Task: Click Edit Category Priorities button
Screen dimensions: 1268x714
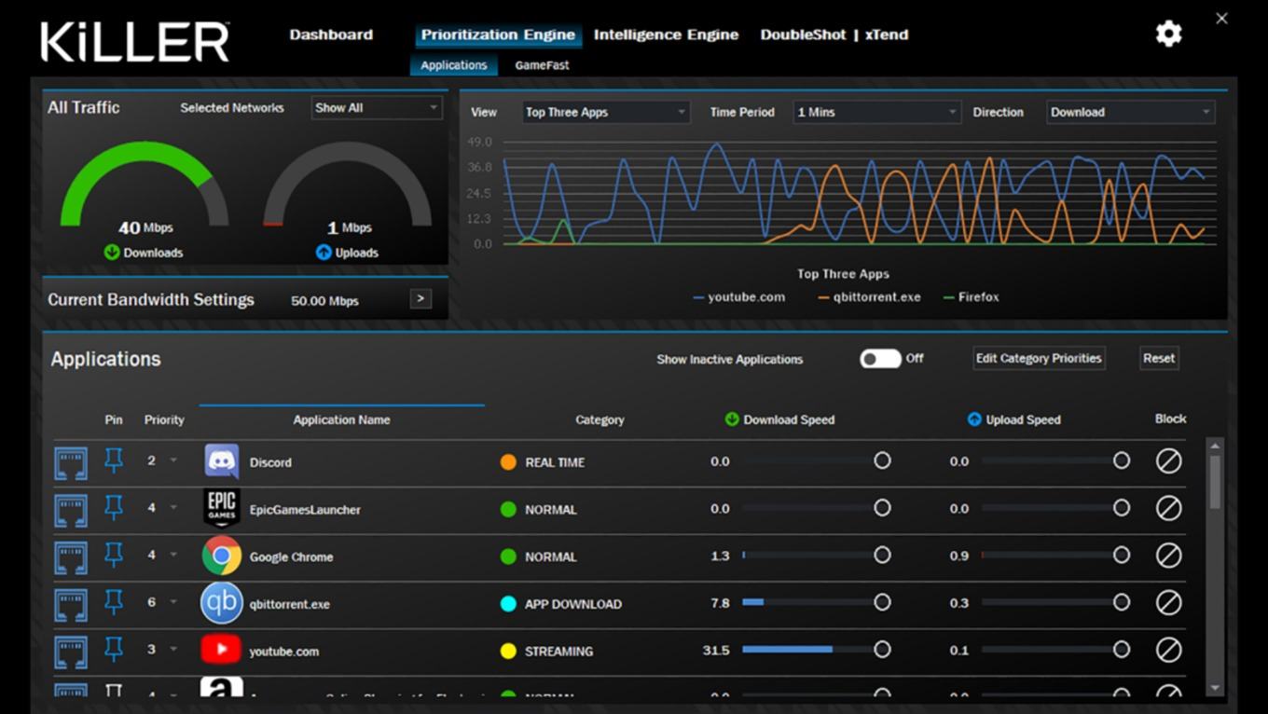Action: pos(1039,358)
